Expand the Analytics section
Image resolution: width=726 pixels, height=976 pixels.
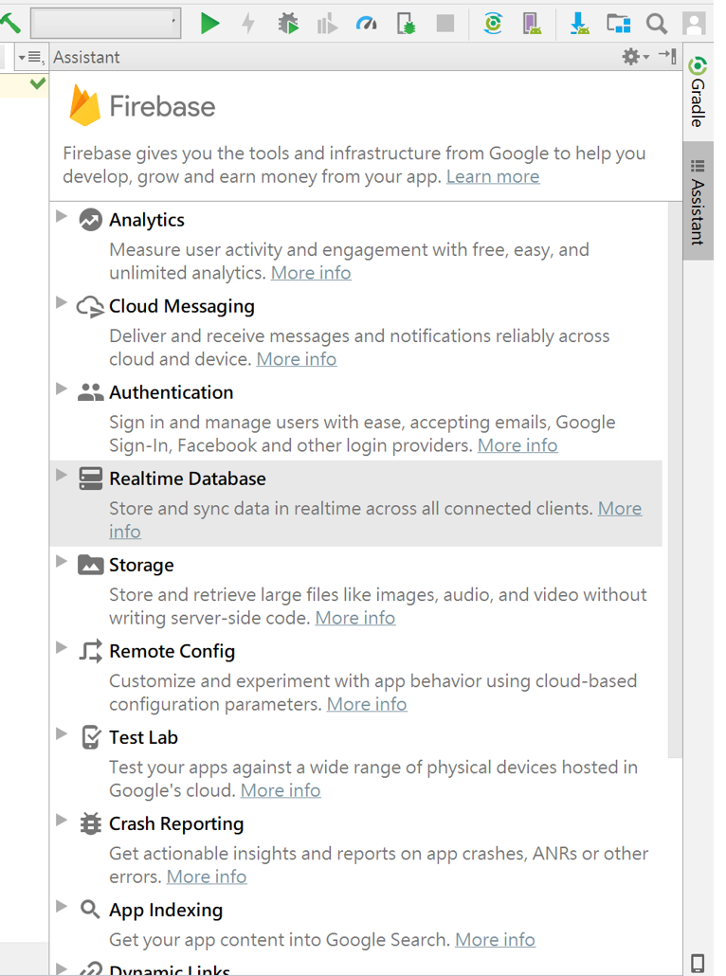point(61,217)
